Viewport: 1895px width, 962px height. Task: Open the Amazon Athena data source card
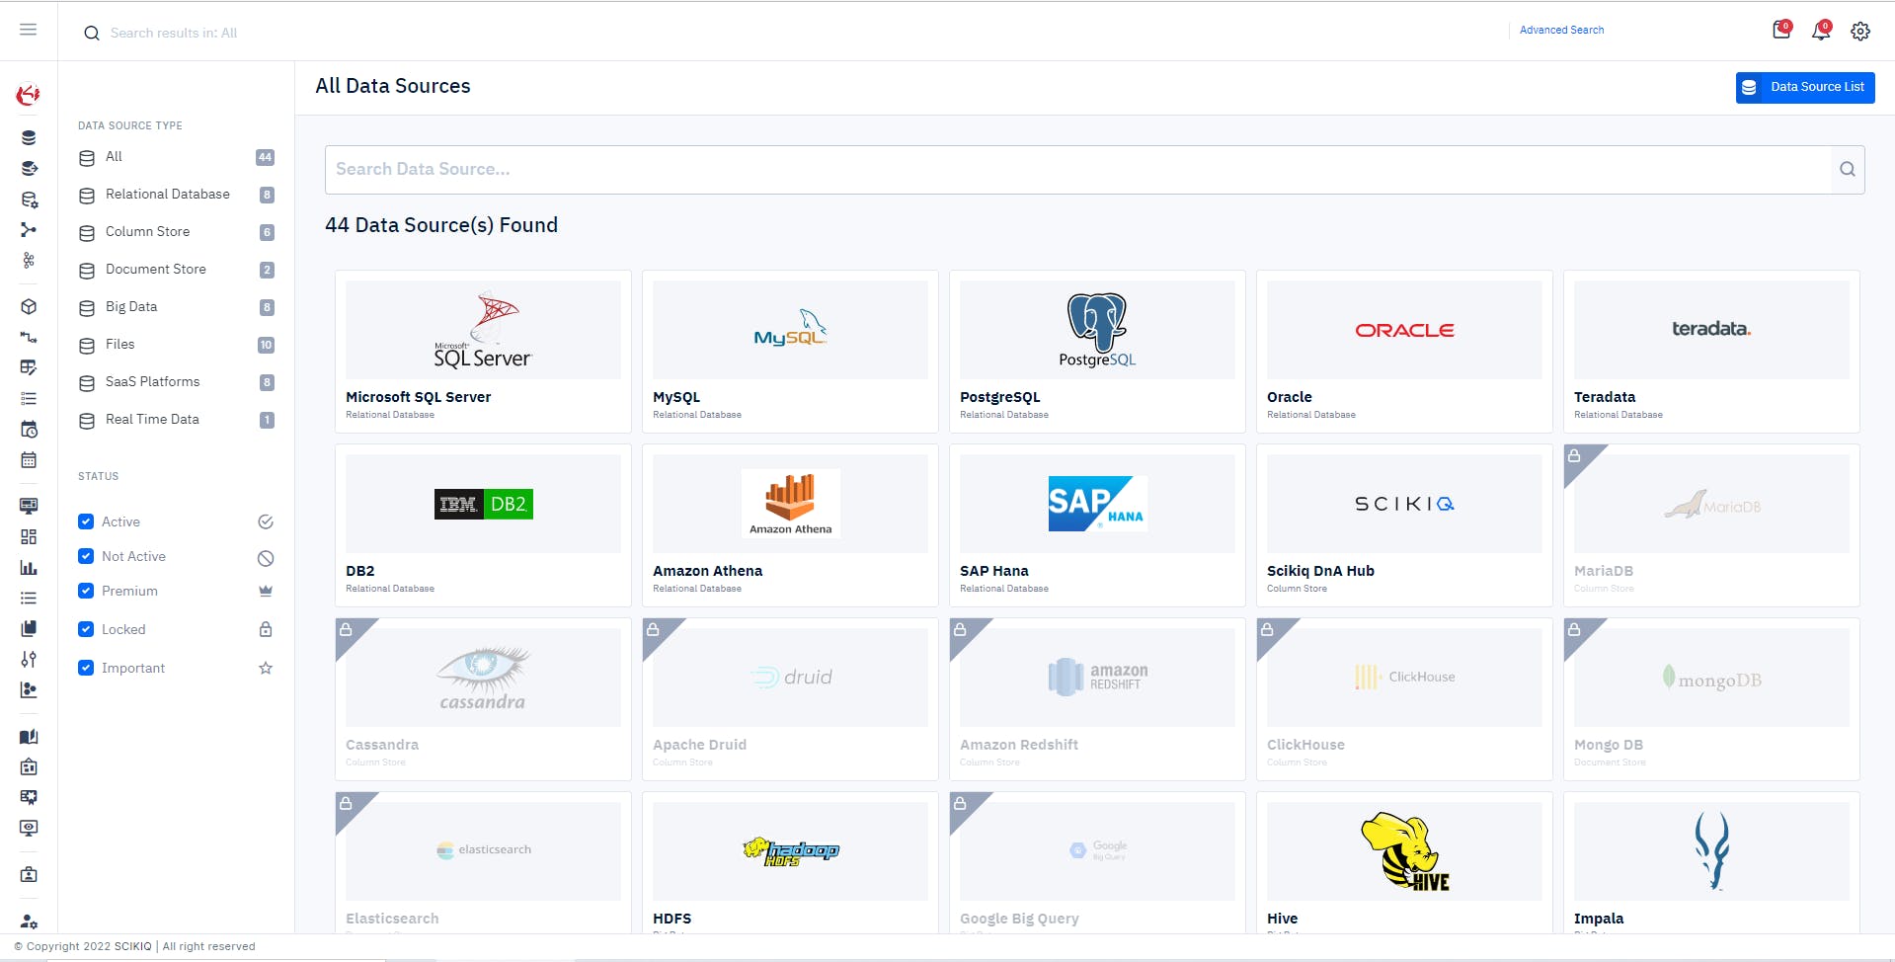790,525
